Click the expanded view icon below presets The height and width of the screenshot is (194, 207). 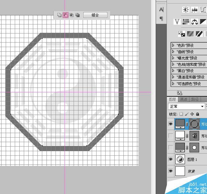click(x=180, y=93)
